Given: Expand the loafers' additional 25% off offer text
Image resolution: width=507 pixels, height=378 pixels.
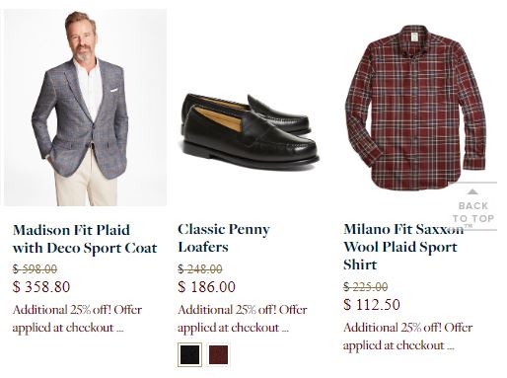Looking at the screenshot, I should point(243,319).
